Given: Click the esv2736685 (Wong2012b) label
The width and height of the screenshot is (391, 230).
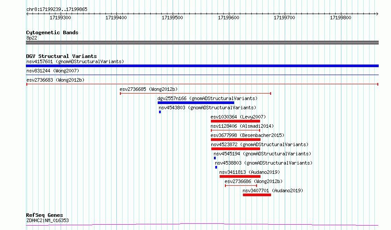Looking at the screenshot, I should [148, 89].
